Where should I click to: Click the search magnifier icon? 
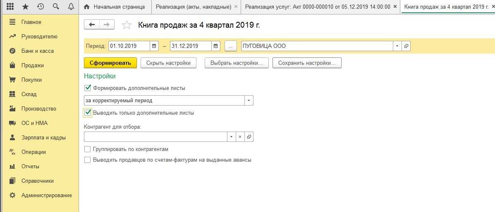pos(56,7)
